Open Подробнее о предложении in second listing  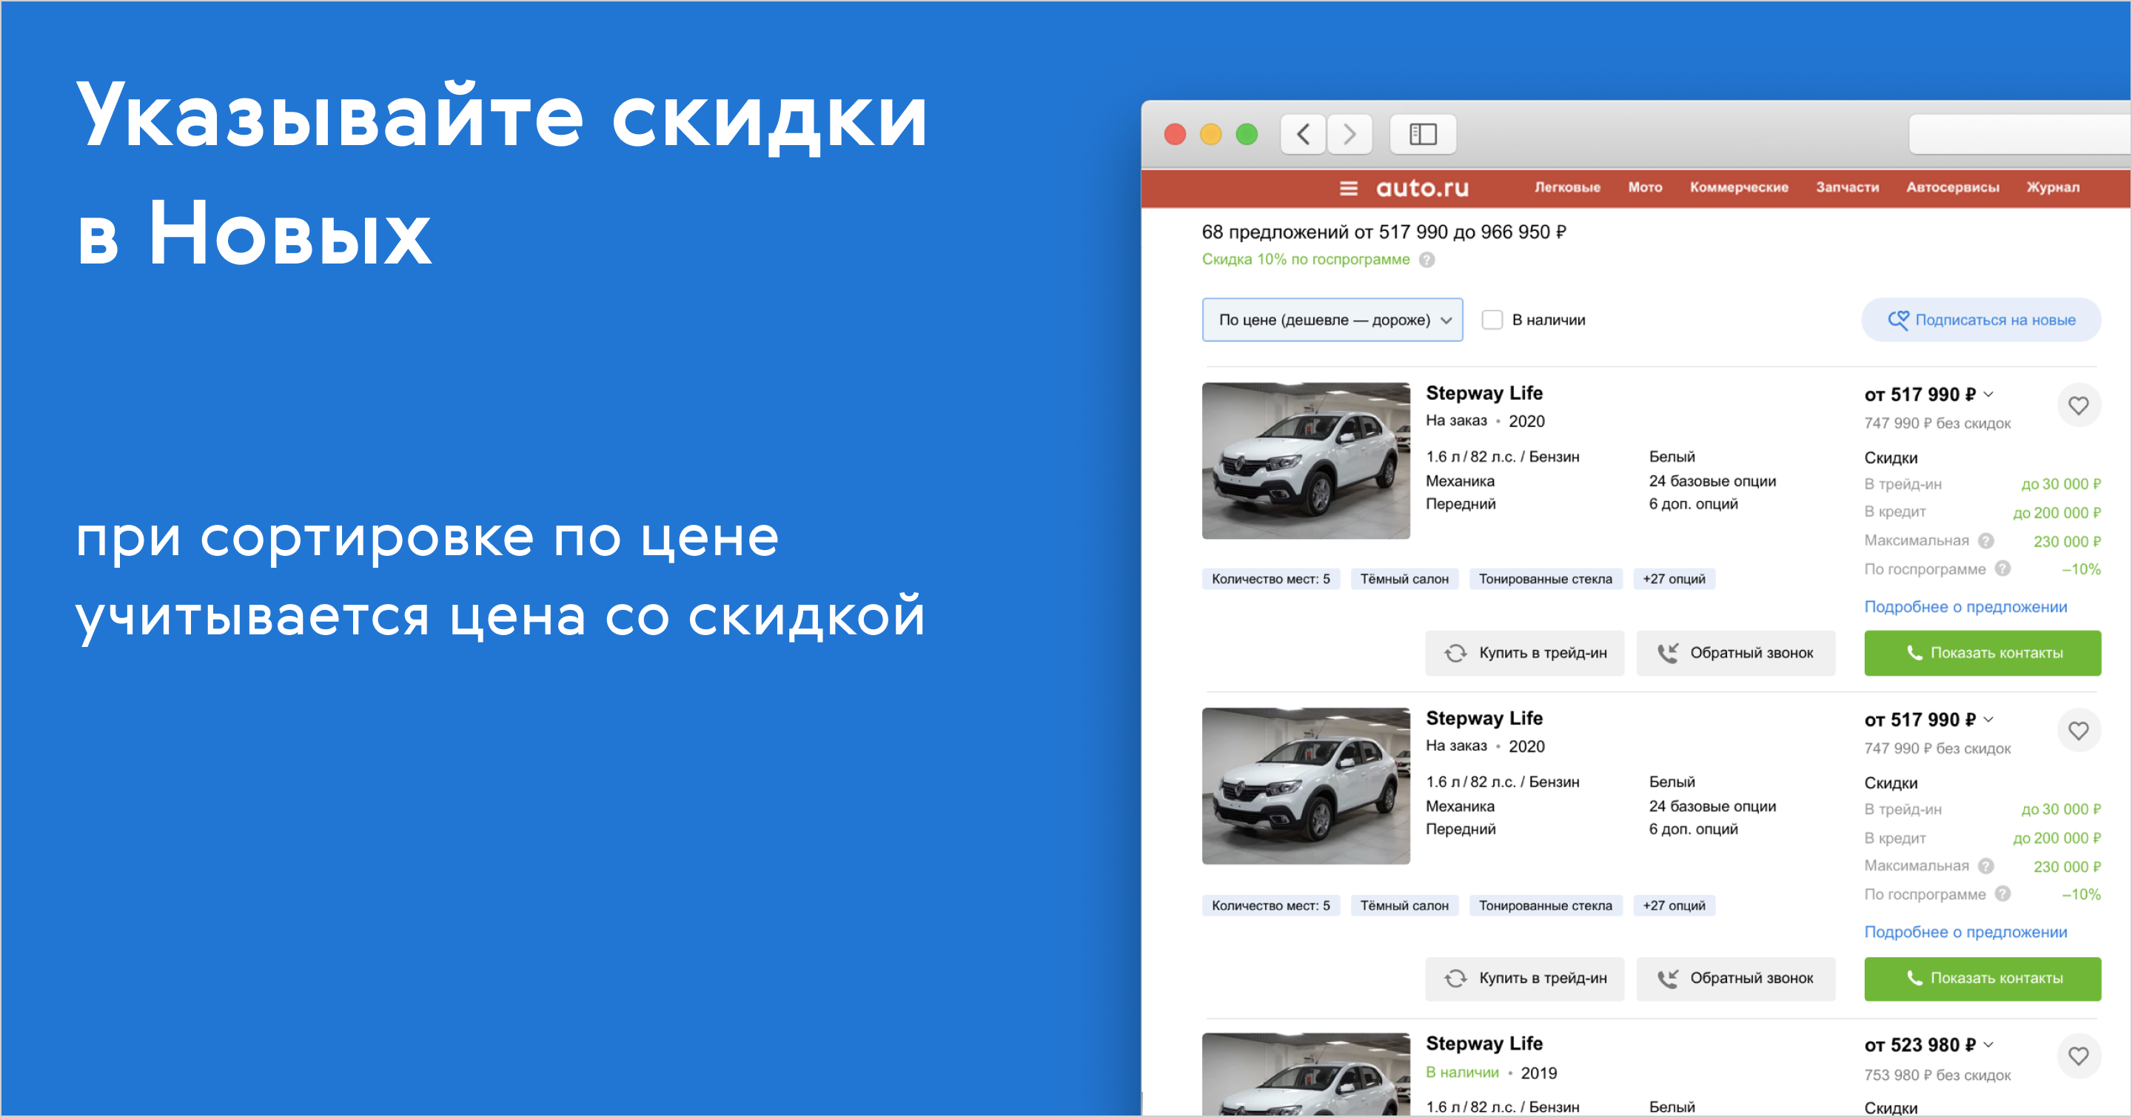[x=1965, y=933]
